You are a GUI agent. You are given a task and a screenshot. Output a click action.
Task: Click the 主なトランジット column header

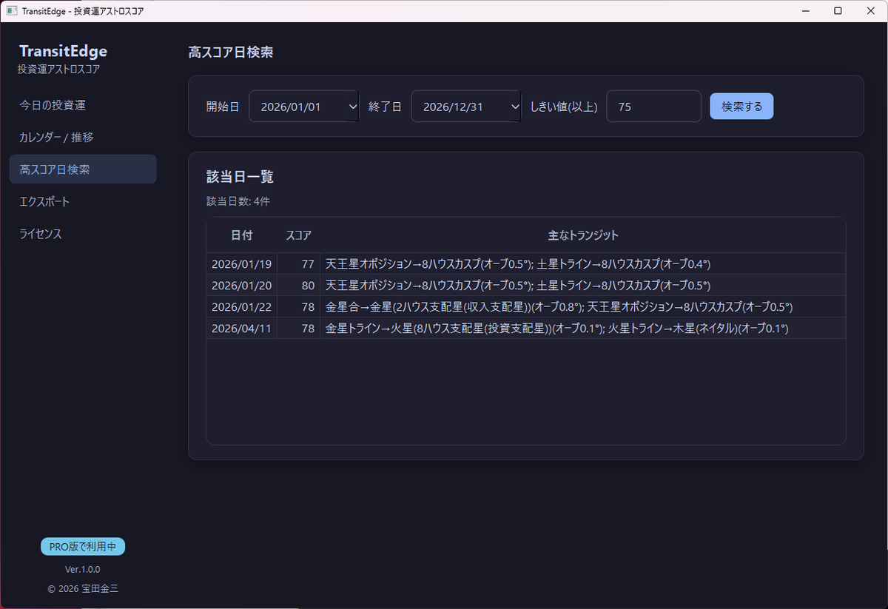(583, 235)
